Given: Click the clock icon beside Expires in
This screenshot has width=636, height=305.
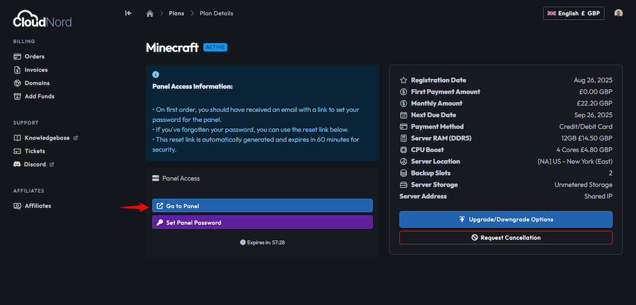Looking at the screenshot, I should coord(242,243).
